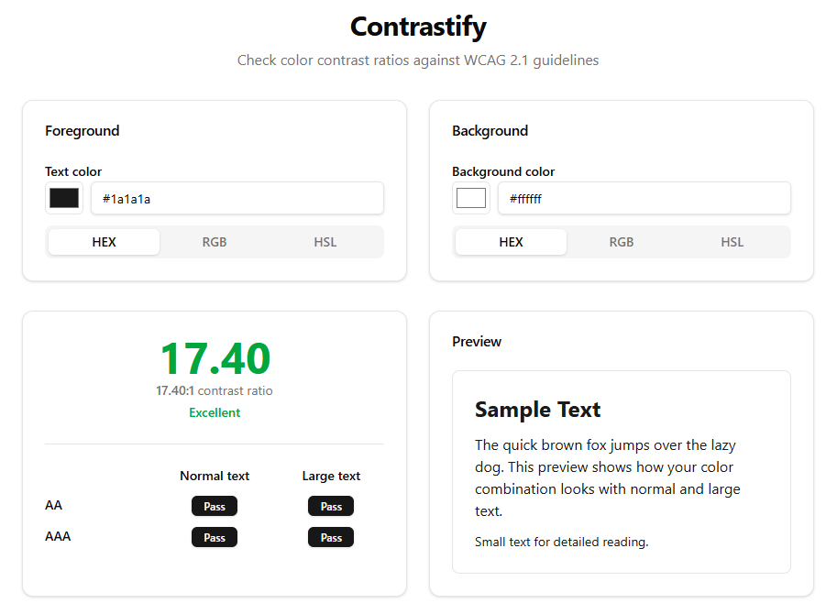Click the background hex input #ffffff
The image size is (837, 614).
644,199
